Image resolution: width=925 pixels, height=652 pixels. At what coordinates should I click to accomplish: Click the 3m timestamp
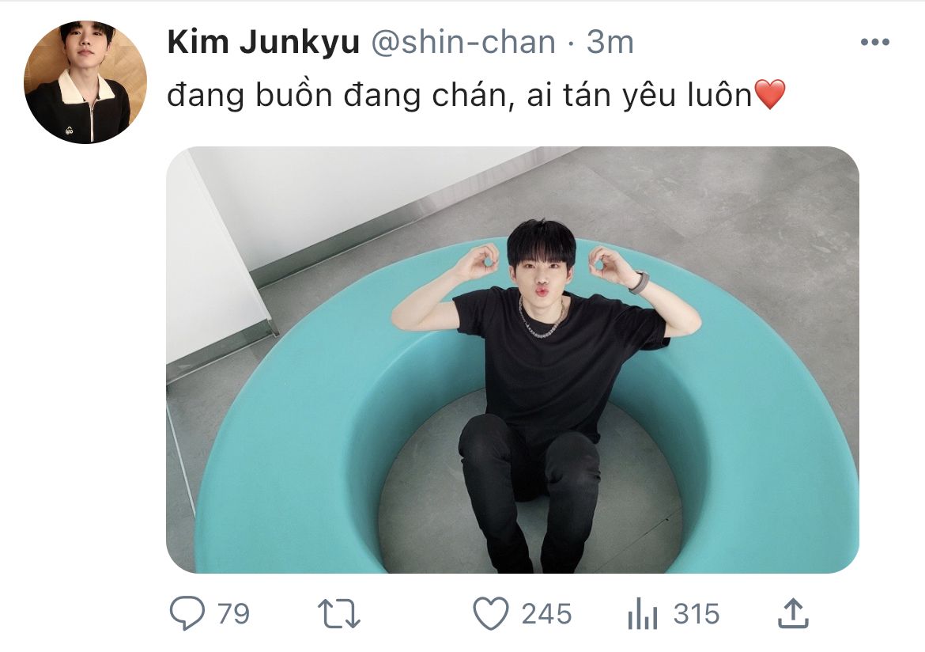coord(610,42)
